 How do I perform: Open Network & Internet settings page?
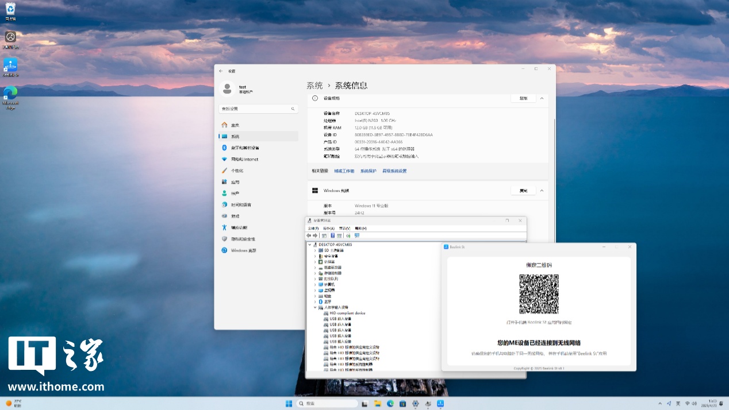click(x=244, y=159)
